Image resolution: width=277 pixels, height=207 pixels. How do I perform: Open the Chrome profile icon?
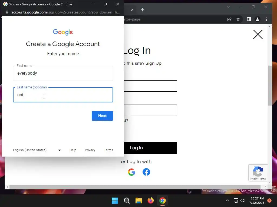coord(258,19)
